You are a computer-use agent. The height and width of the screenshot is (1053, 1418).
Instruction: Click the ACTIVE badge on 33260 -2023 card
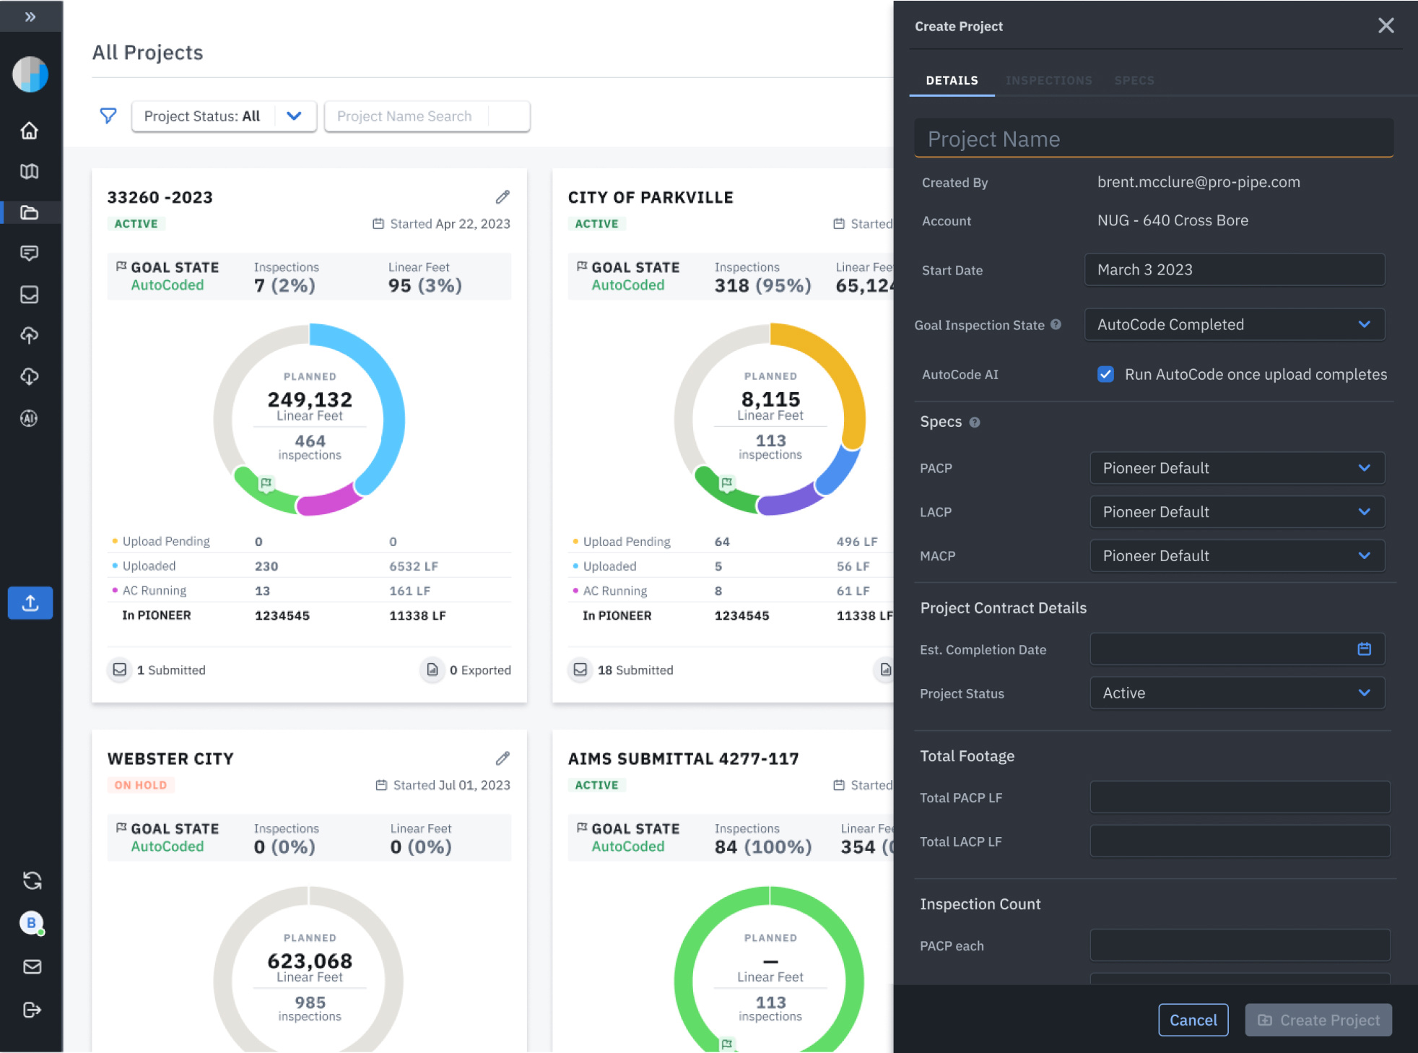pyautogui.click(x=136, y=224)
